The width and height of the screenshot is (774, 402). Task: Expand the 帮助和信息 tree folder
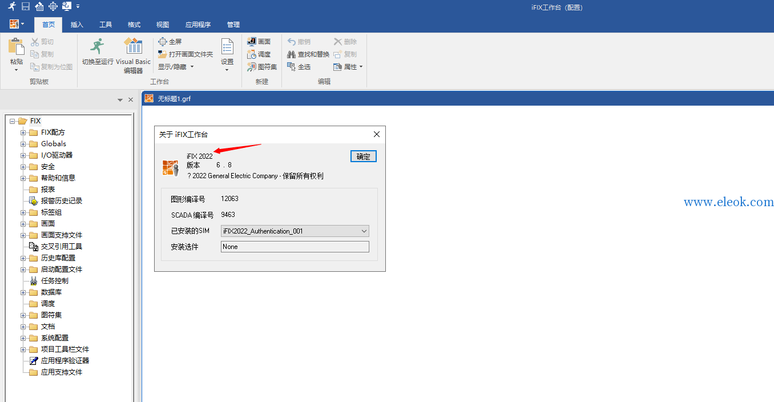click(23, 178)
